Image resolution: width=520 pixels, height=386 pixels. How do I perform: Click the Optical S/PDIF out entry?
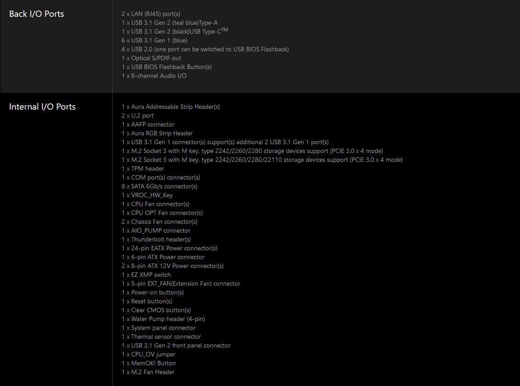pyautogui.click(x=151, y=58)
